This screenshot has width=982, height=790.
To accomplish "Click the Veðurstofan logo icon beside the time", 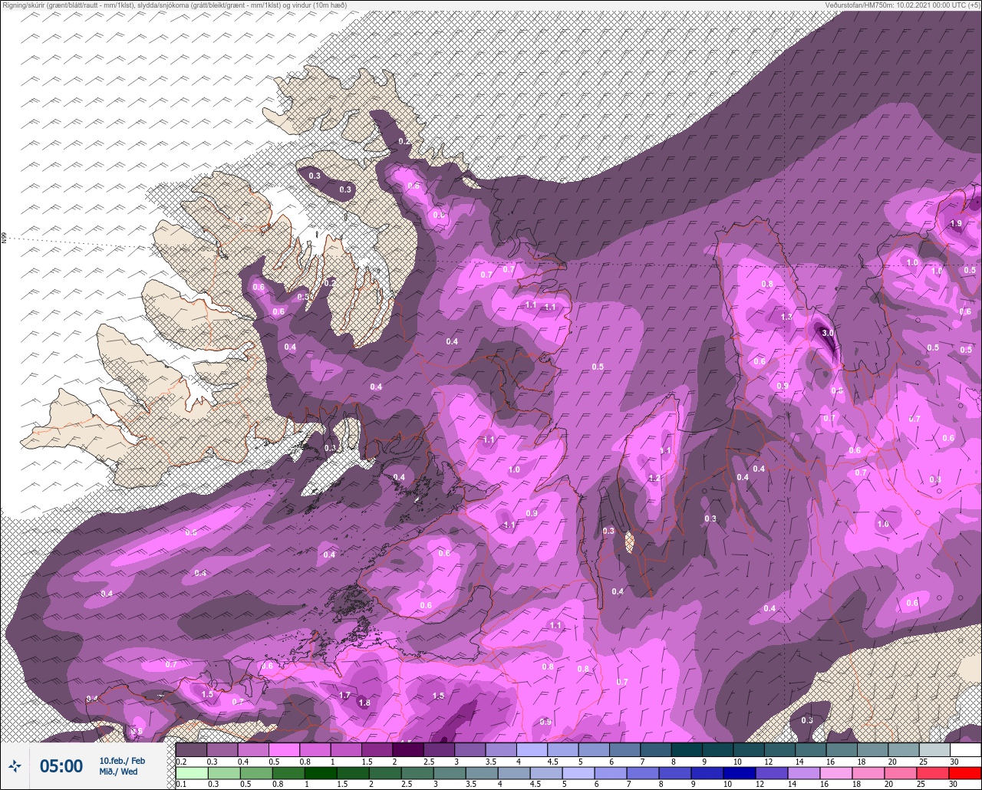I will click(x=15, y=765).
